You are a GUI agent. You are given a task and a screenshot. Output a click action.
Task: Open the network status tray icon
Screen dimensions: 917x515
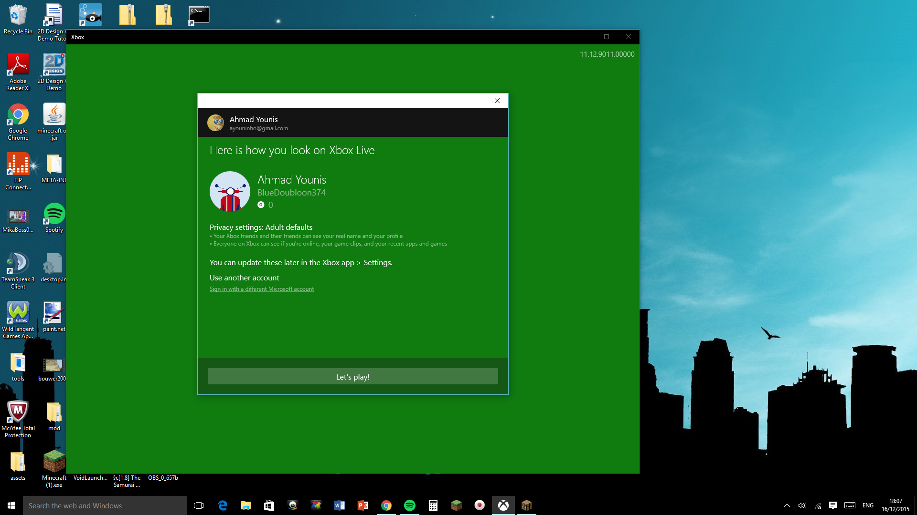818,505
